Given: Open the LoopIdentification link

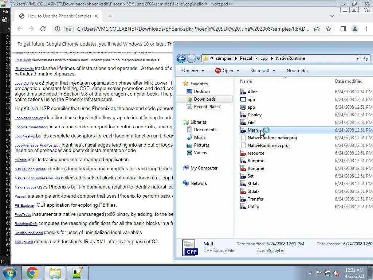Looking at the screenshot, I should pyautogui.click(x=29, y=118).
